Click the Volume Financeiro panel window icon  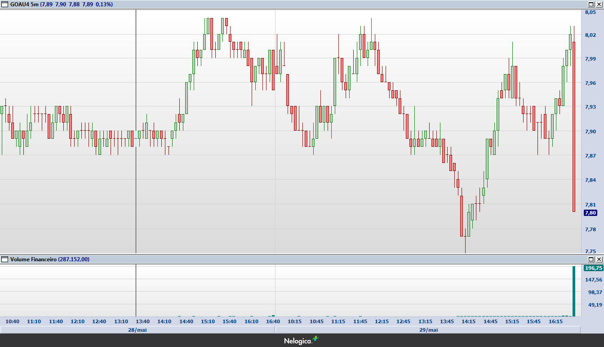(5, 259)
